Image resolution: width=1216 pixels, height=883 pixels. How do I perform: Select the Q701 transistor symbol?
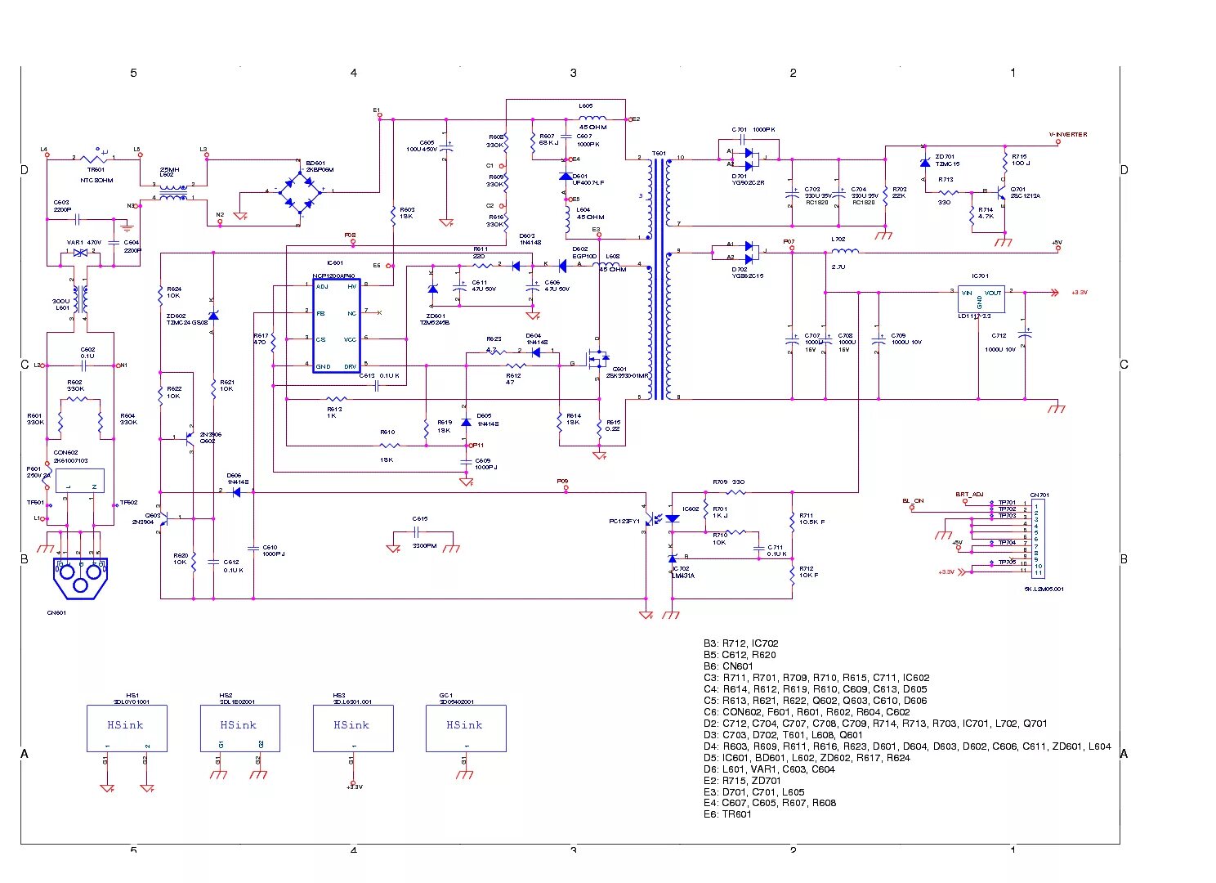click(x=1001, y=194)
